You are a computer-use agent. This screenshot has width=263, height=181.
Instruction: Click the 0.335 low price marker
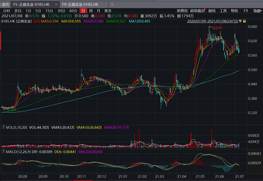click(x=11, y=110)
